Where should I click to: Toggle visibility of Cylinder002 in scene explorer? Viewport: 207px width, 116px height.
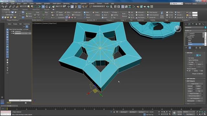click(12, 34)
